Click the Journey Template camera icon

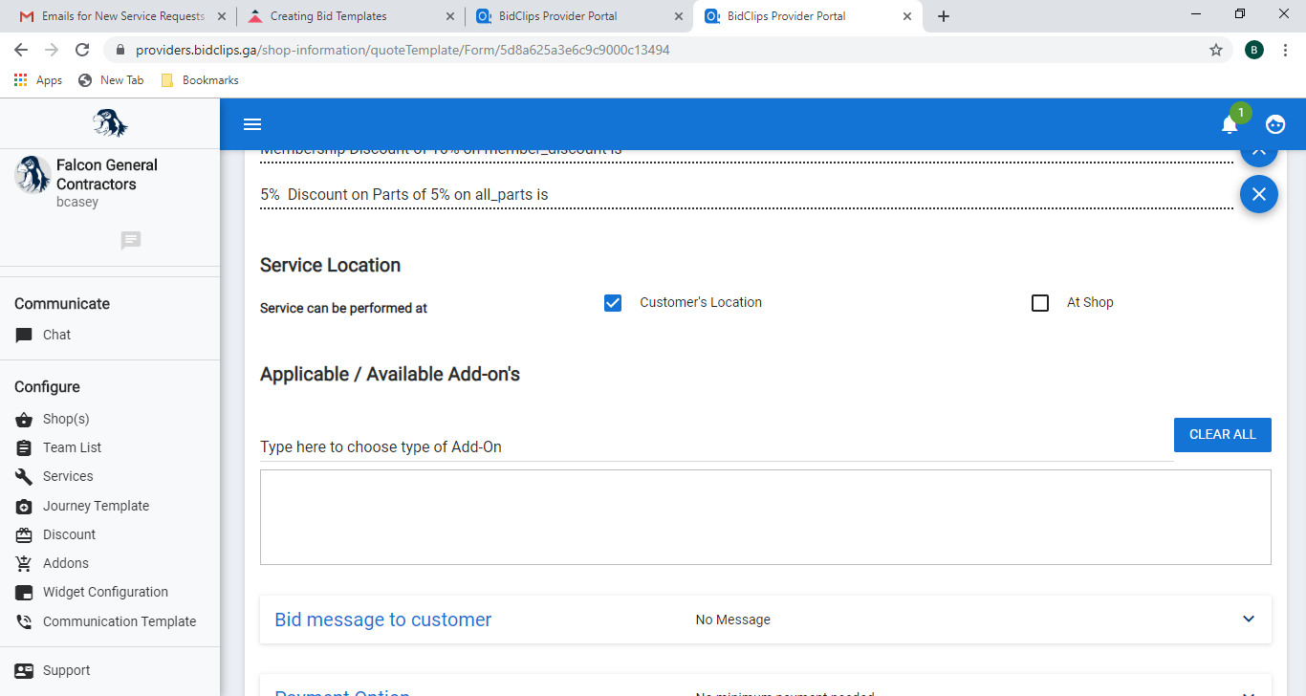(24, 507)
